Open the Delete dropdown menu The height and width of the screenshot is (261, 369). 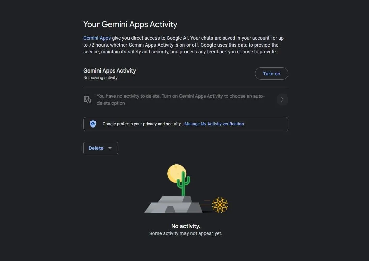(101, 148)
